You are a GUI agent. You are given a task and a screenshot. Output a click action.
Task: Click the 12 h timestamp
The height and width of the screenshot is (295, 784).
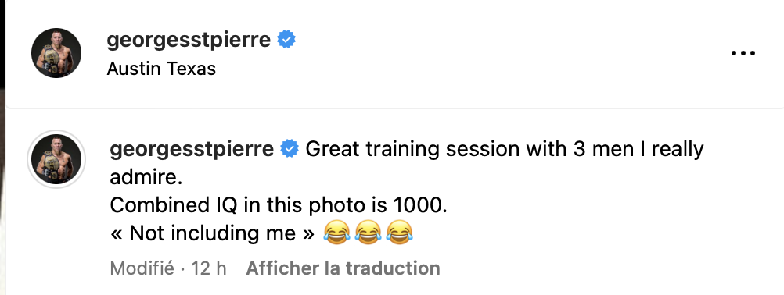[209, 268]
